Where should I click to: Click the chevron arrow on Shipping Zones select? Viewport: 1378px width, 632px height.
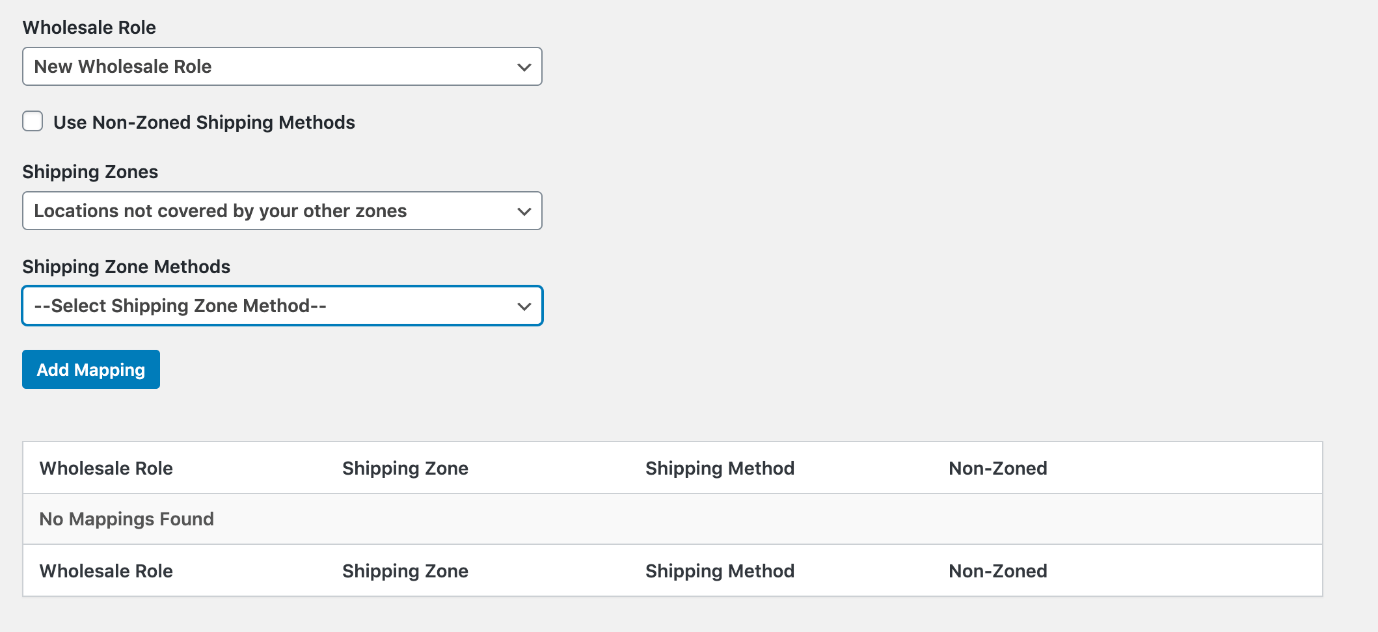tap(524, 211)
